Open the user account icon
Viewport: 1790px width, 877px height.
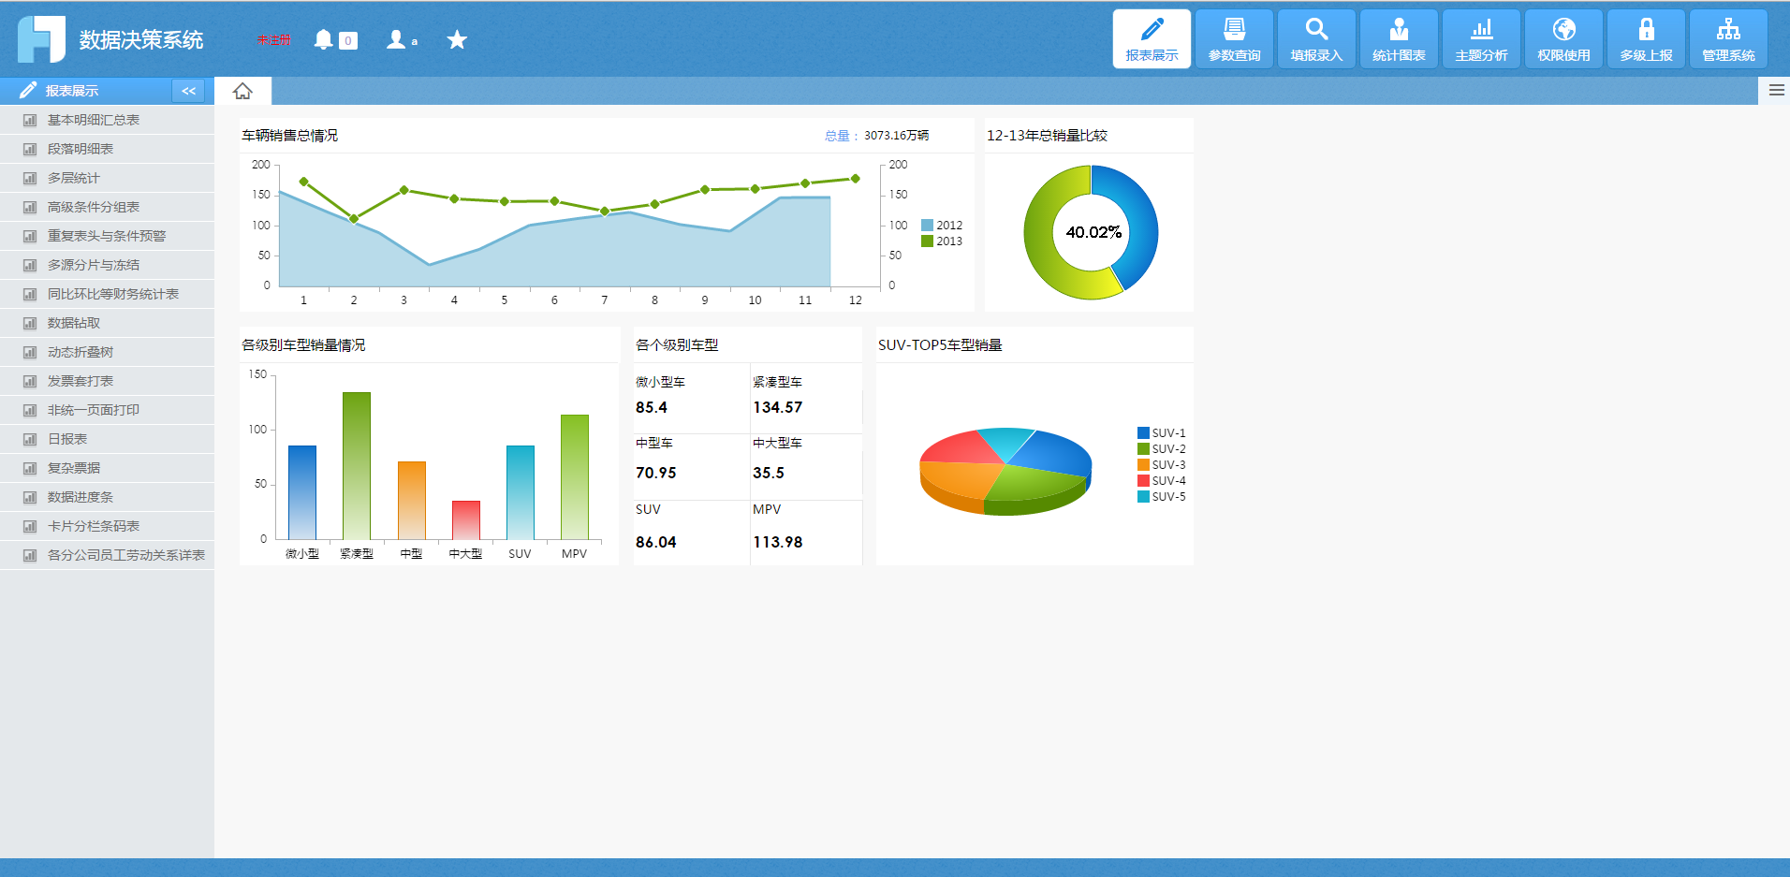(x=397, y=39)
